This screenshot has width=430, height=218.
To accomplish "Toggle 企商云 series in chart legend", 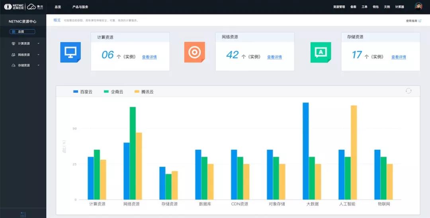I will point(113,92).
